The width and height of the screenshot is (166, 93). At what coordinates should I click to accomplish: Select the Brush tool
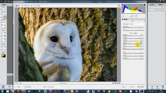click(x=2, y=33)
